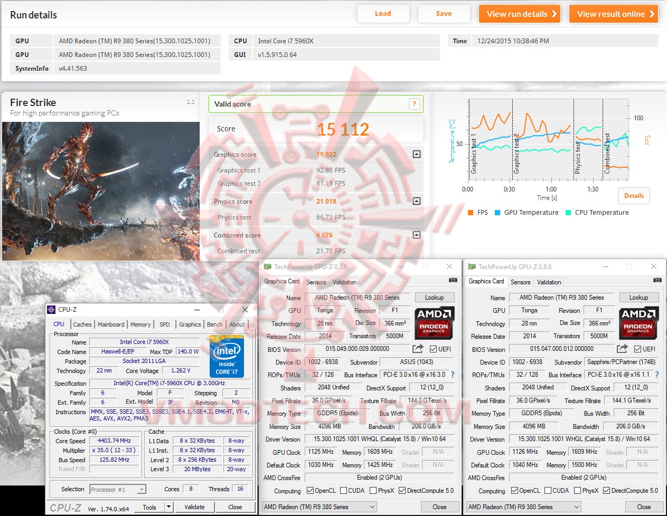Collapse the Graphics score section
Viewport: 667px width, 516px height.
click(x=417, y=154)
